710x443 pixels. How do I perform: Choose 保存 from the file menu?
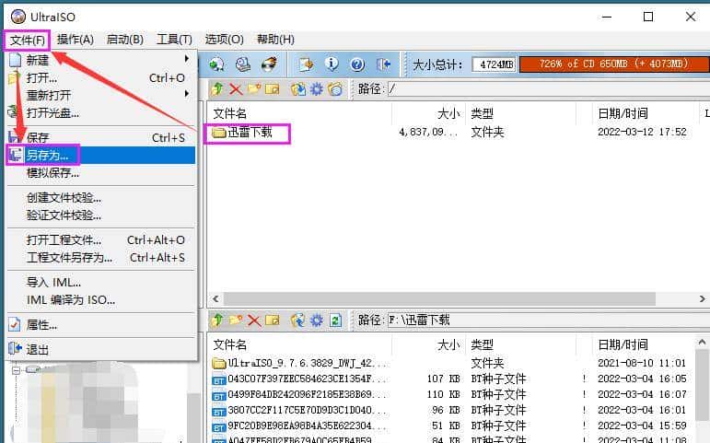pos(101,138)
